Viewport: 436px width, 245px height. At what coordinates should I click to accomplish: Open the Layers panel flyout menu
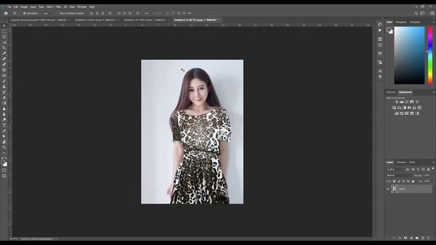434,162
